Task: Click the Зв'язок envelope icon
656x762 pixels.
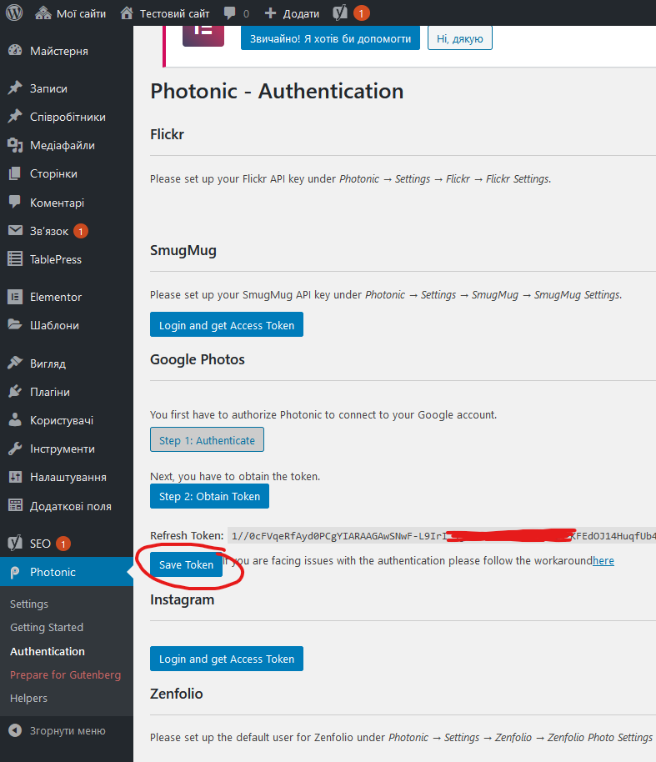Action: pos(15,230)
